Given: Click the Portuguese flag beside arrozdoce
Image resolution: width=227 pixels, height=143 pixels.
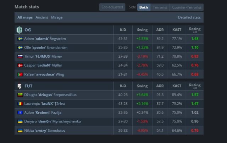Looking at the screenshot, I should (20, 74).
